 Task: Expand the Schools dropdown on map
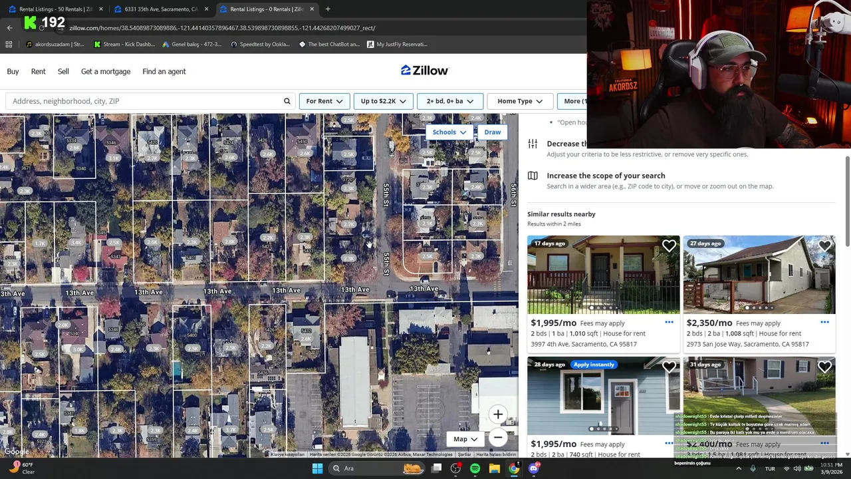pos(449,132)
